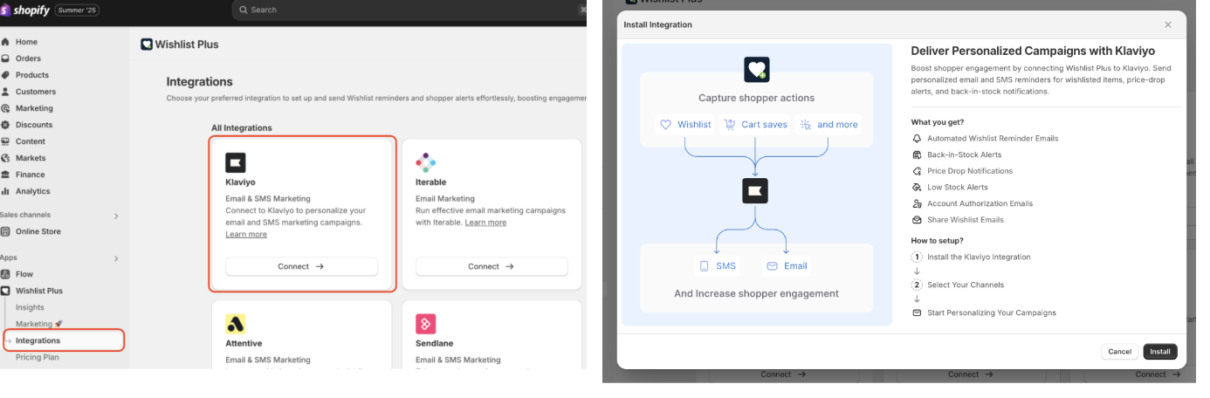Open Learn more link on Klaviyo card
Image resolution: width=1210 pixels, height=398 pixels.
pyautogui.click(x=246, y=234)
